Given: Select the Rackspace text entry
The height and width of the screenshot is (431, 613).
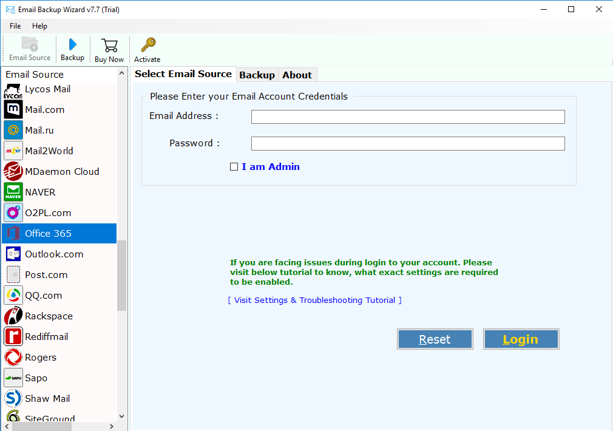Looking at the screenshot, I should tap(49, 316).
